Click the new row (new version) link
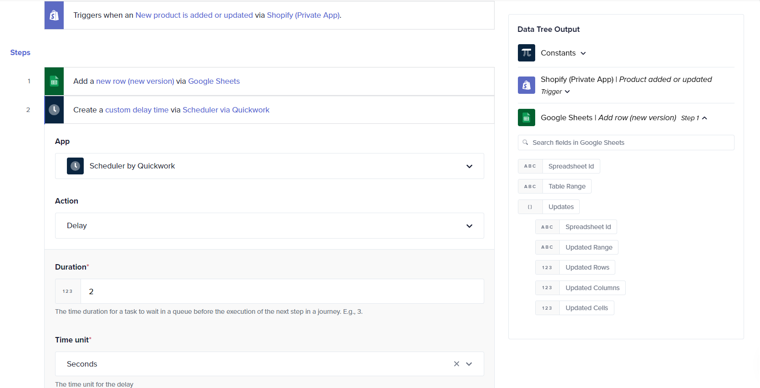The height and width of the screenshot is (388, 760). [x=135, y=82]
